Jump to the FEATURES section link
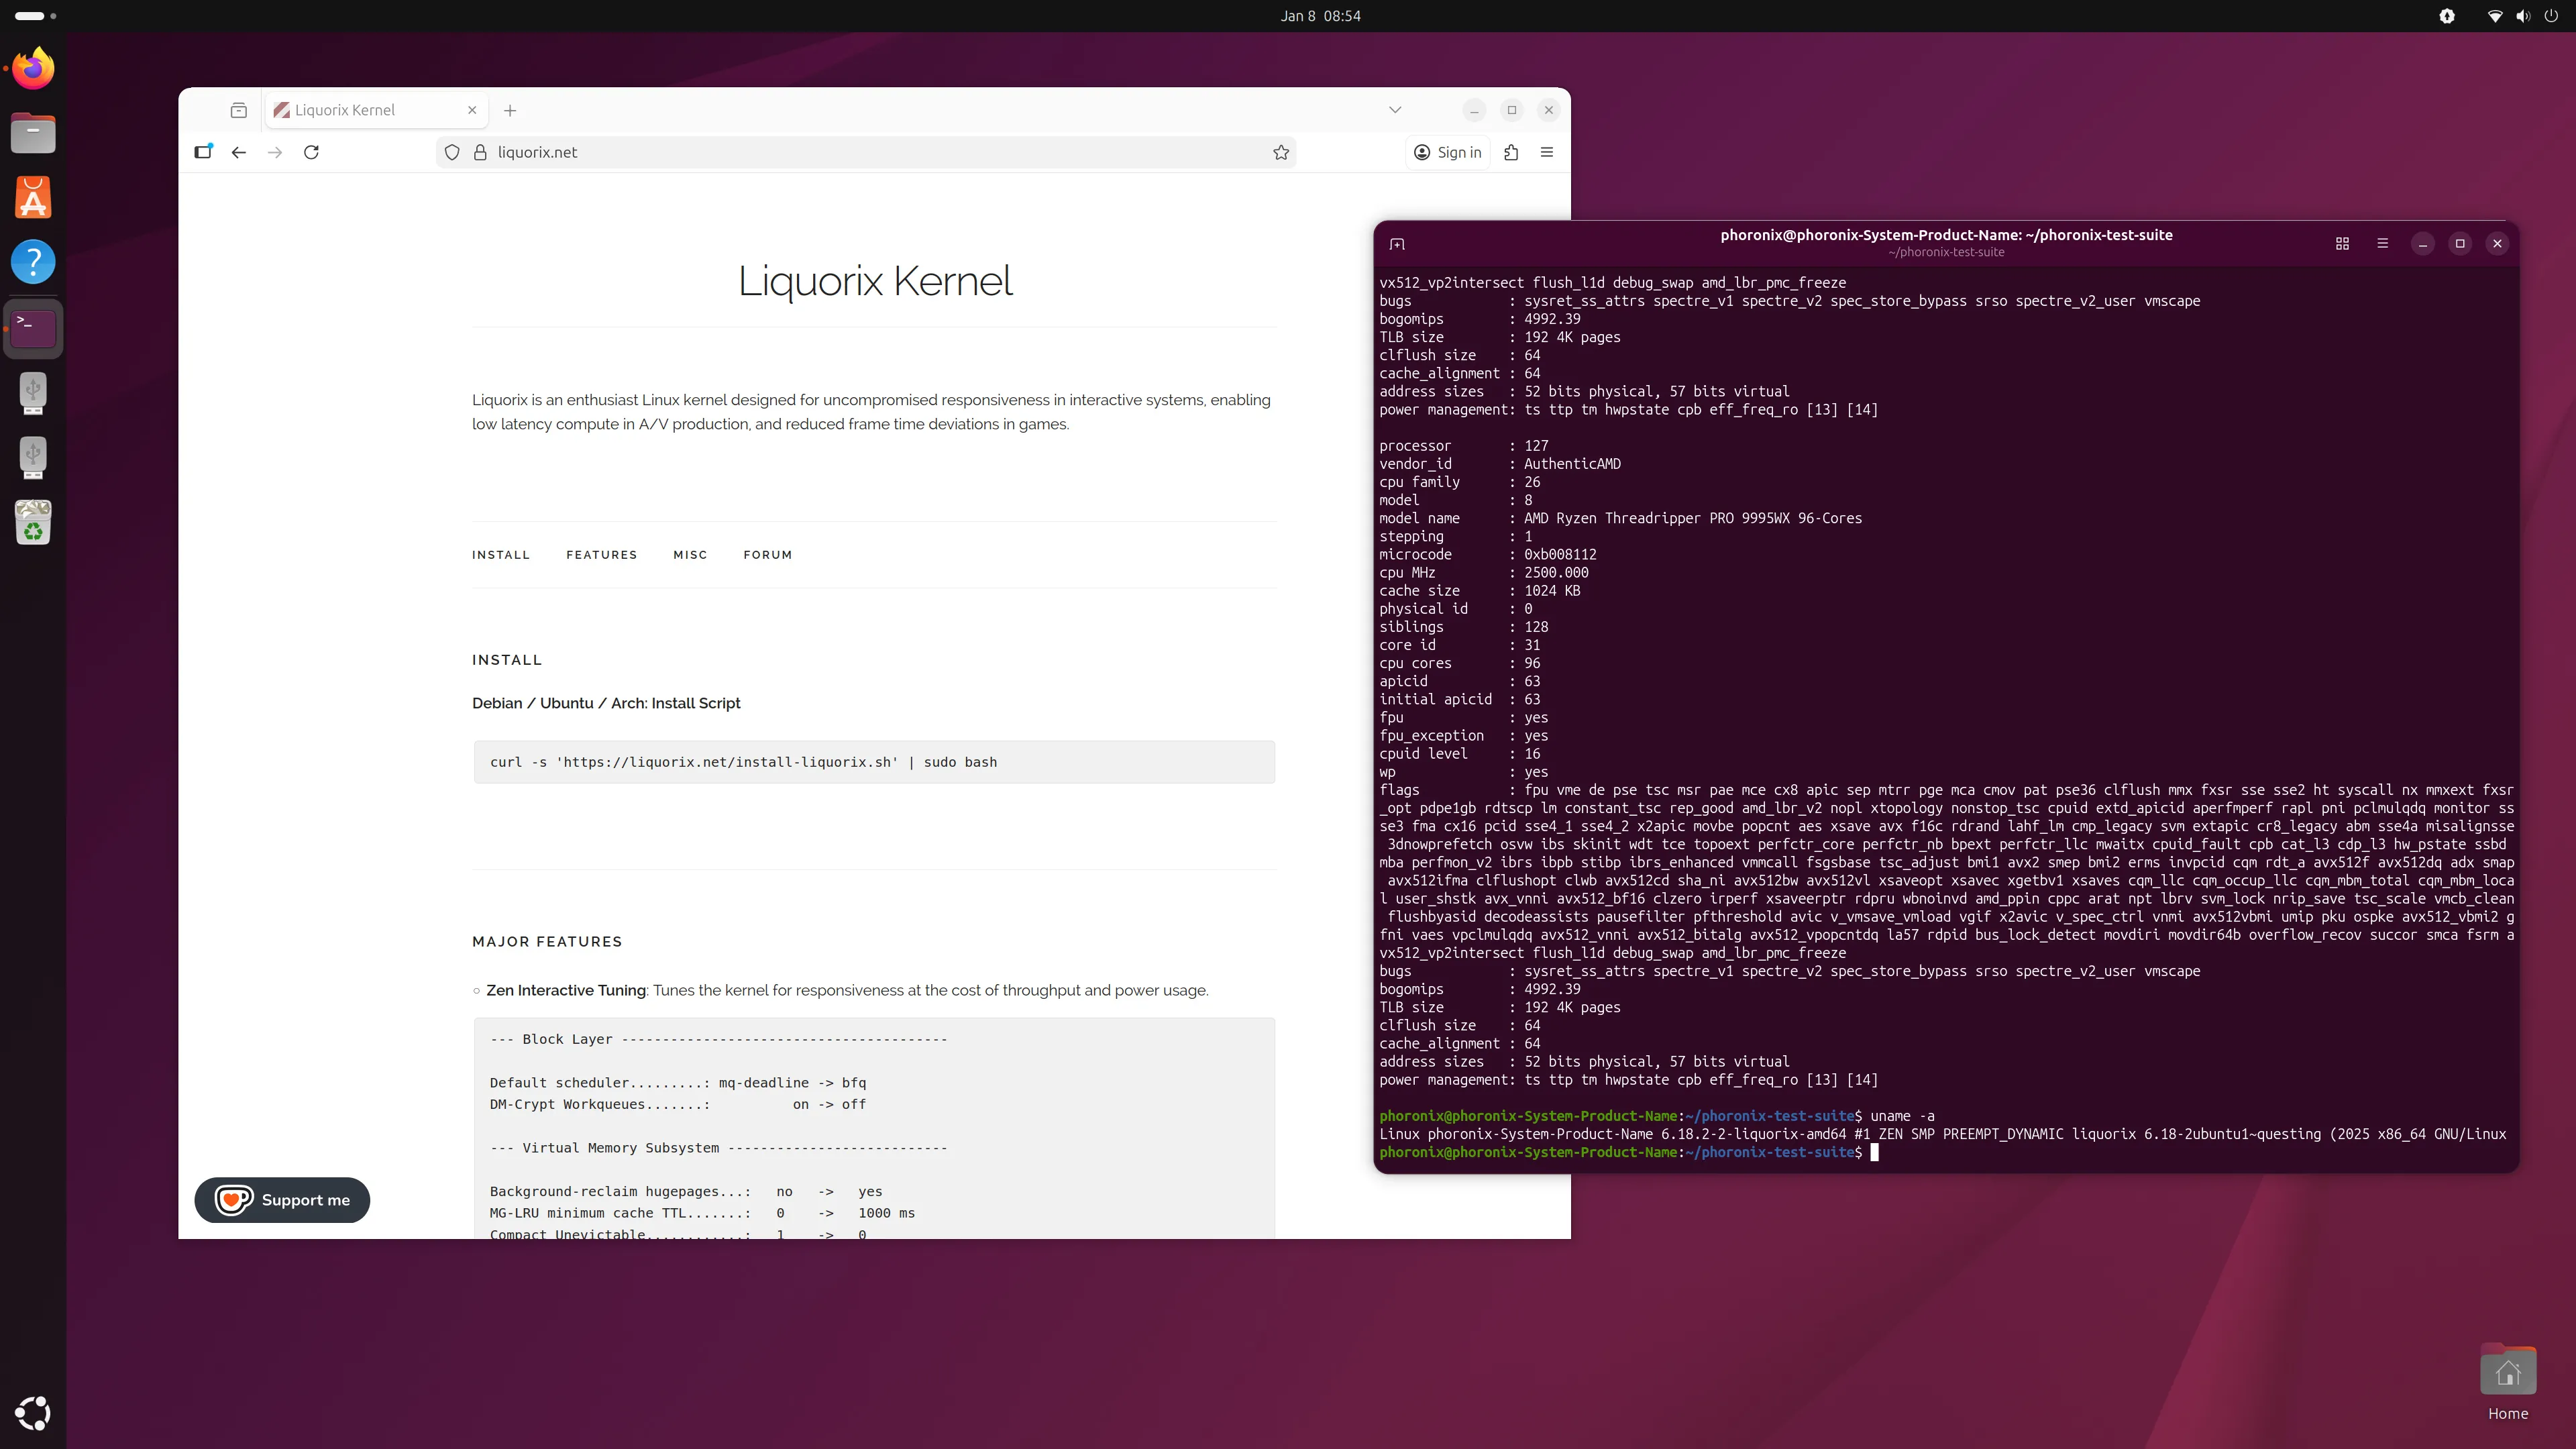This screenshot has height=1449, width=2576. 601,555
